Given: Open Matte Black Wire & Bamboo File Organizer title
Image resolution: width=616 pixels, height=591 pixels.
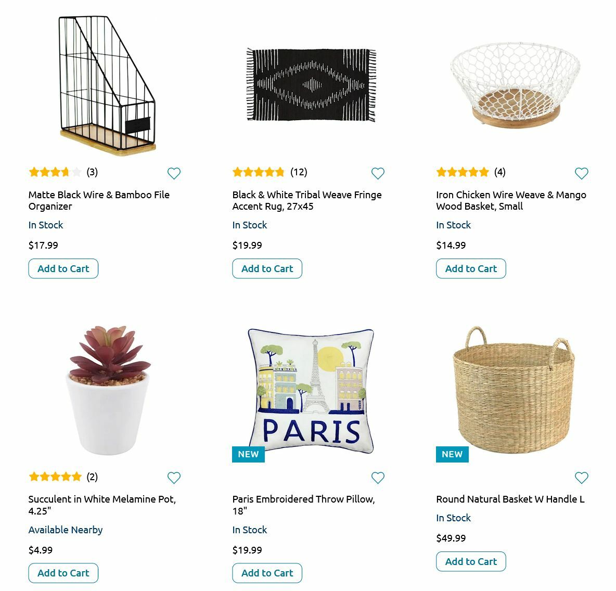Looking at the screenshot, I should point(99,200).
